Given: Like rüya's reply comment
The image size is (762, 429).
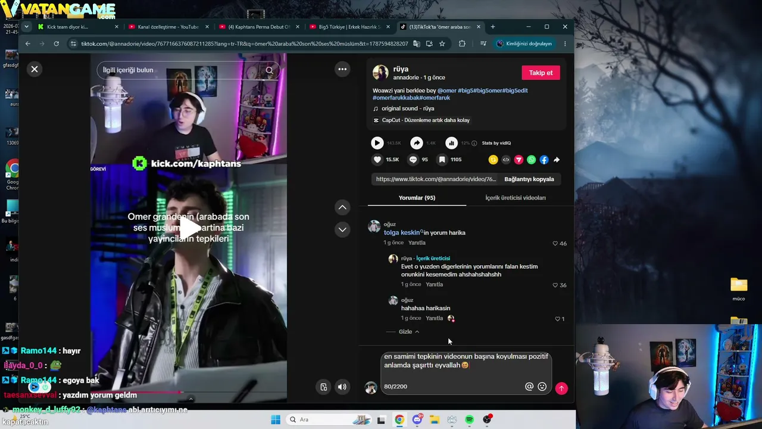Looking at the screenshot, I should (x=555, y=285).
